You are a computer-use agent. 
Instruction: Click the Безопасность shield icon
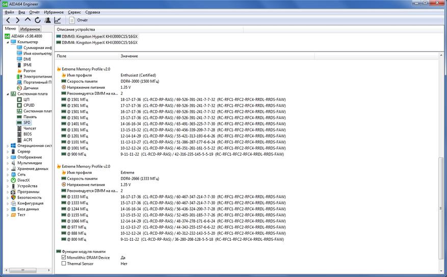[x=13, y=197]
